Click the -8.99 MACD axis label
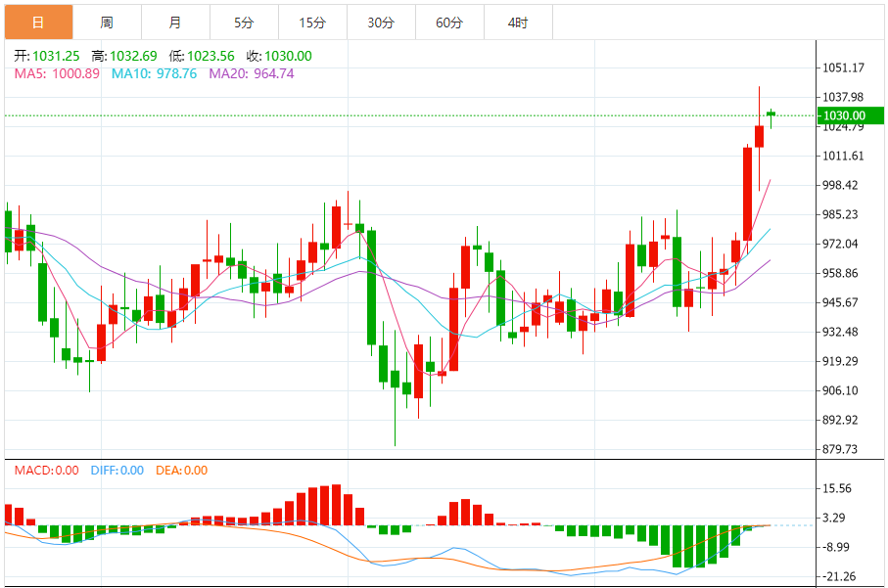The height and width of the screenshot is (588, 888). (835, 547)
